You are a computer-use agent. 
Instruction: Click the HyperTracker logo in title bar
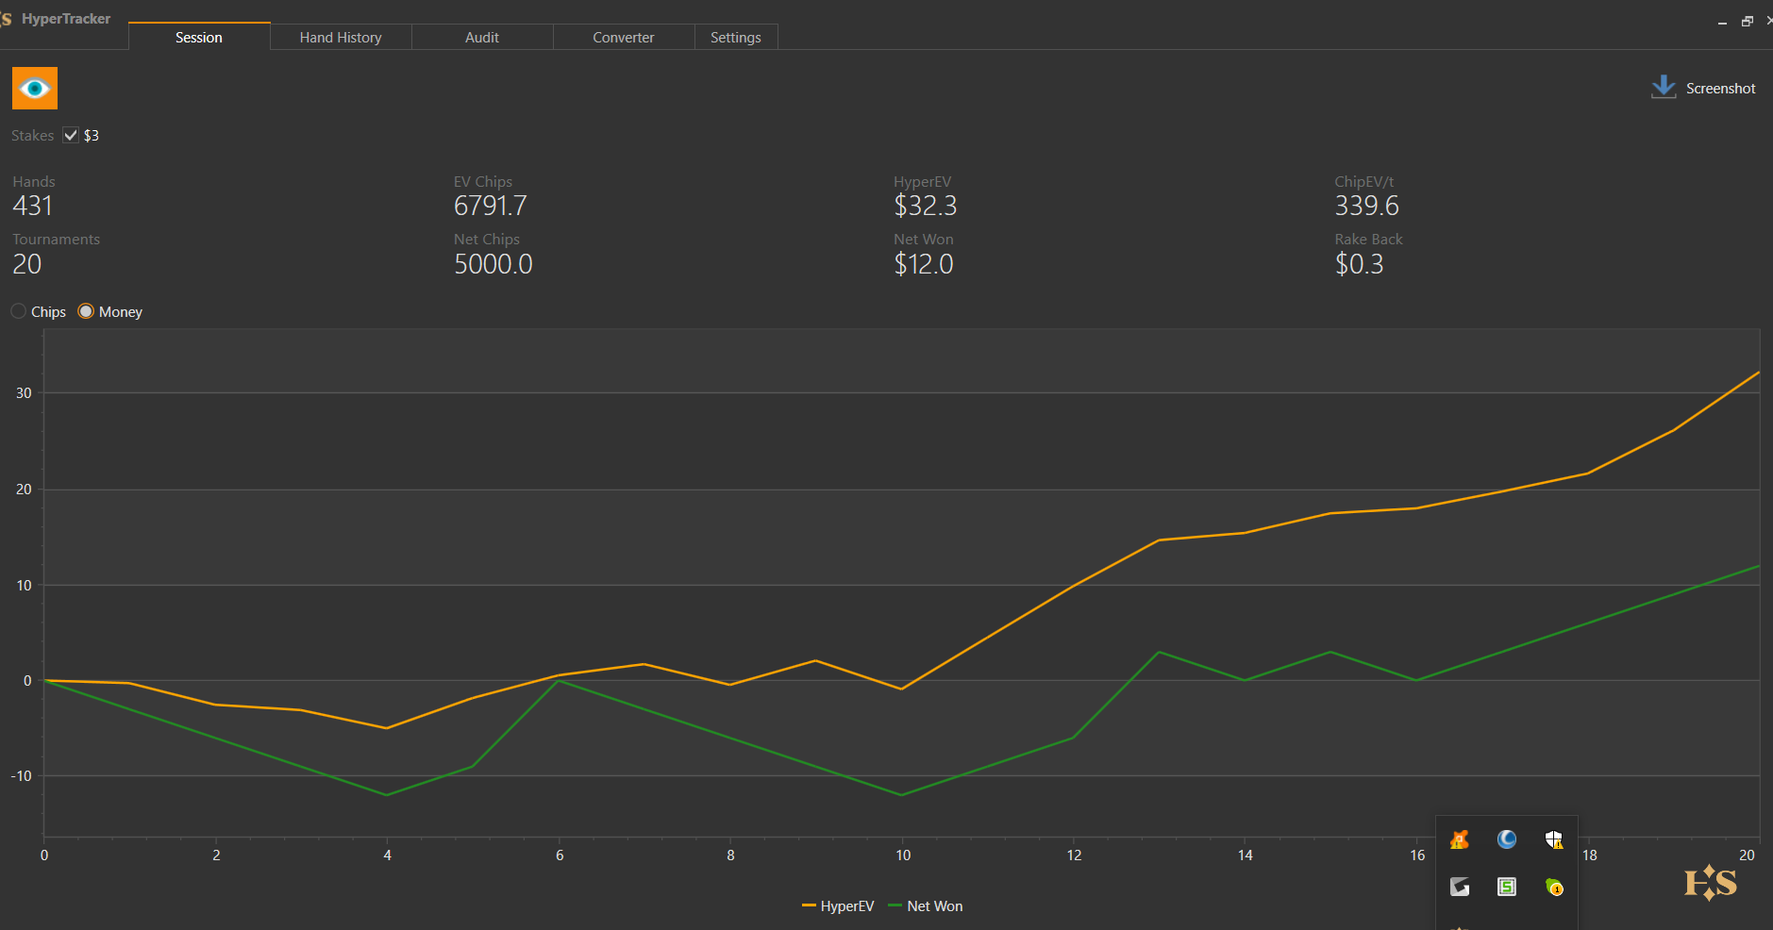7,19
